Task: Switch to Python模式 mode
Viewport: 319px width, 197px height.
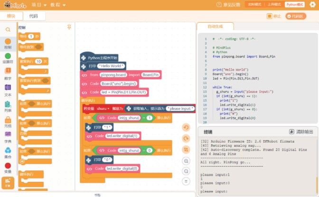Action: (x=295, y=4)
